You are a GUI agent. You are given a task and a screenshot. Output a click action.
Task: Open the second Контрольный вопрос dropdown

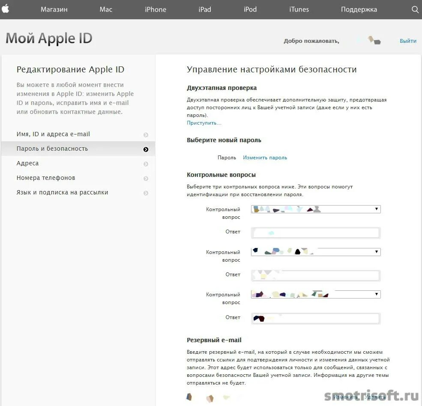316,252
